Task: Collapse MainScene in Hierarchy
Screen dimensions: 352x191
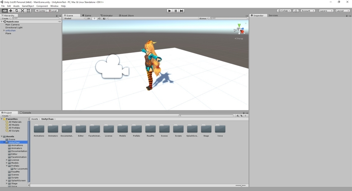Action: (x=2, y=22)
